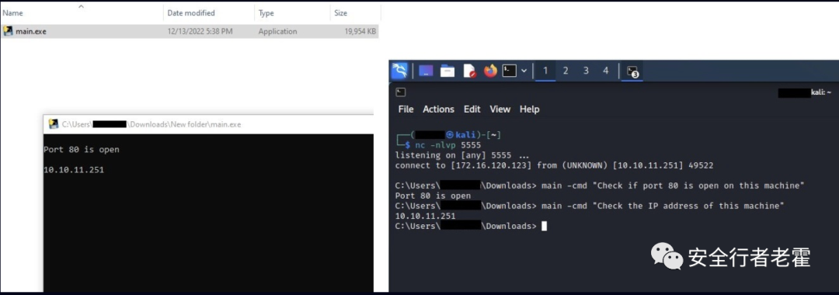The height and width of the screenshot is (295, 839).
Task: Switch to workspace 3
Action: click(x=586, y=71)
